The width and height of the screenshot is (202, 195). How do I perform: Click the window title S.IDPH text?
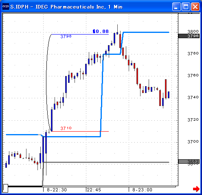[20, 7]
